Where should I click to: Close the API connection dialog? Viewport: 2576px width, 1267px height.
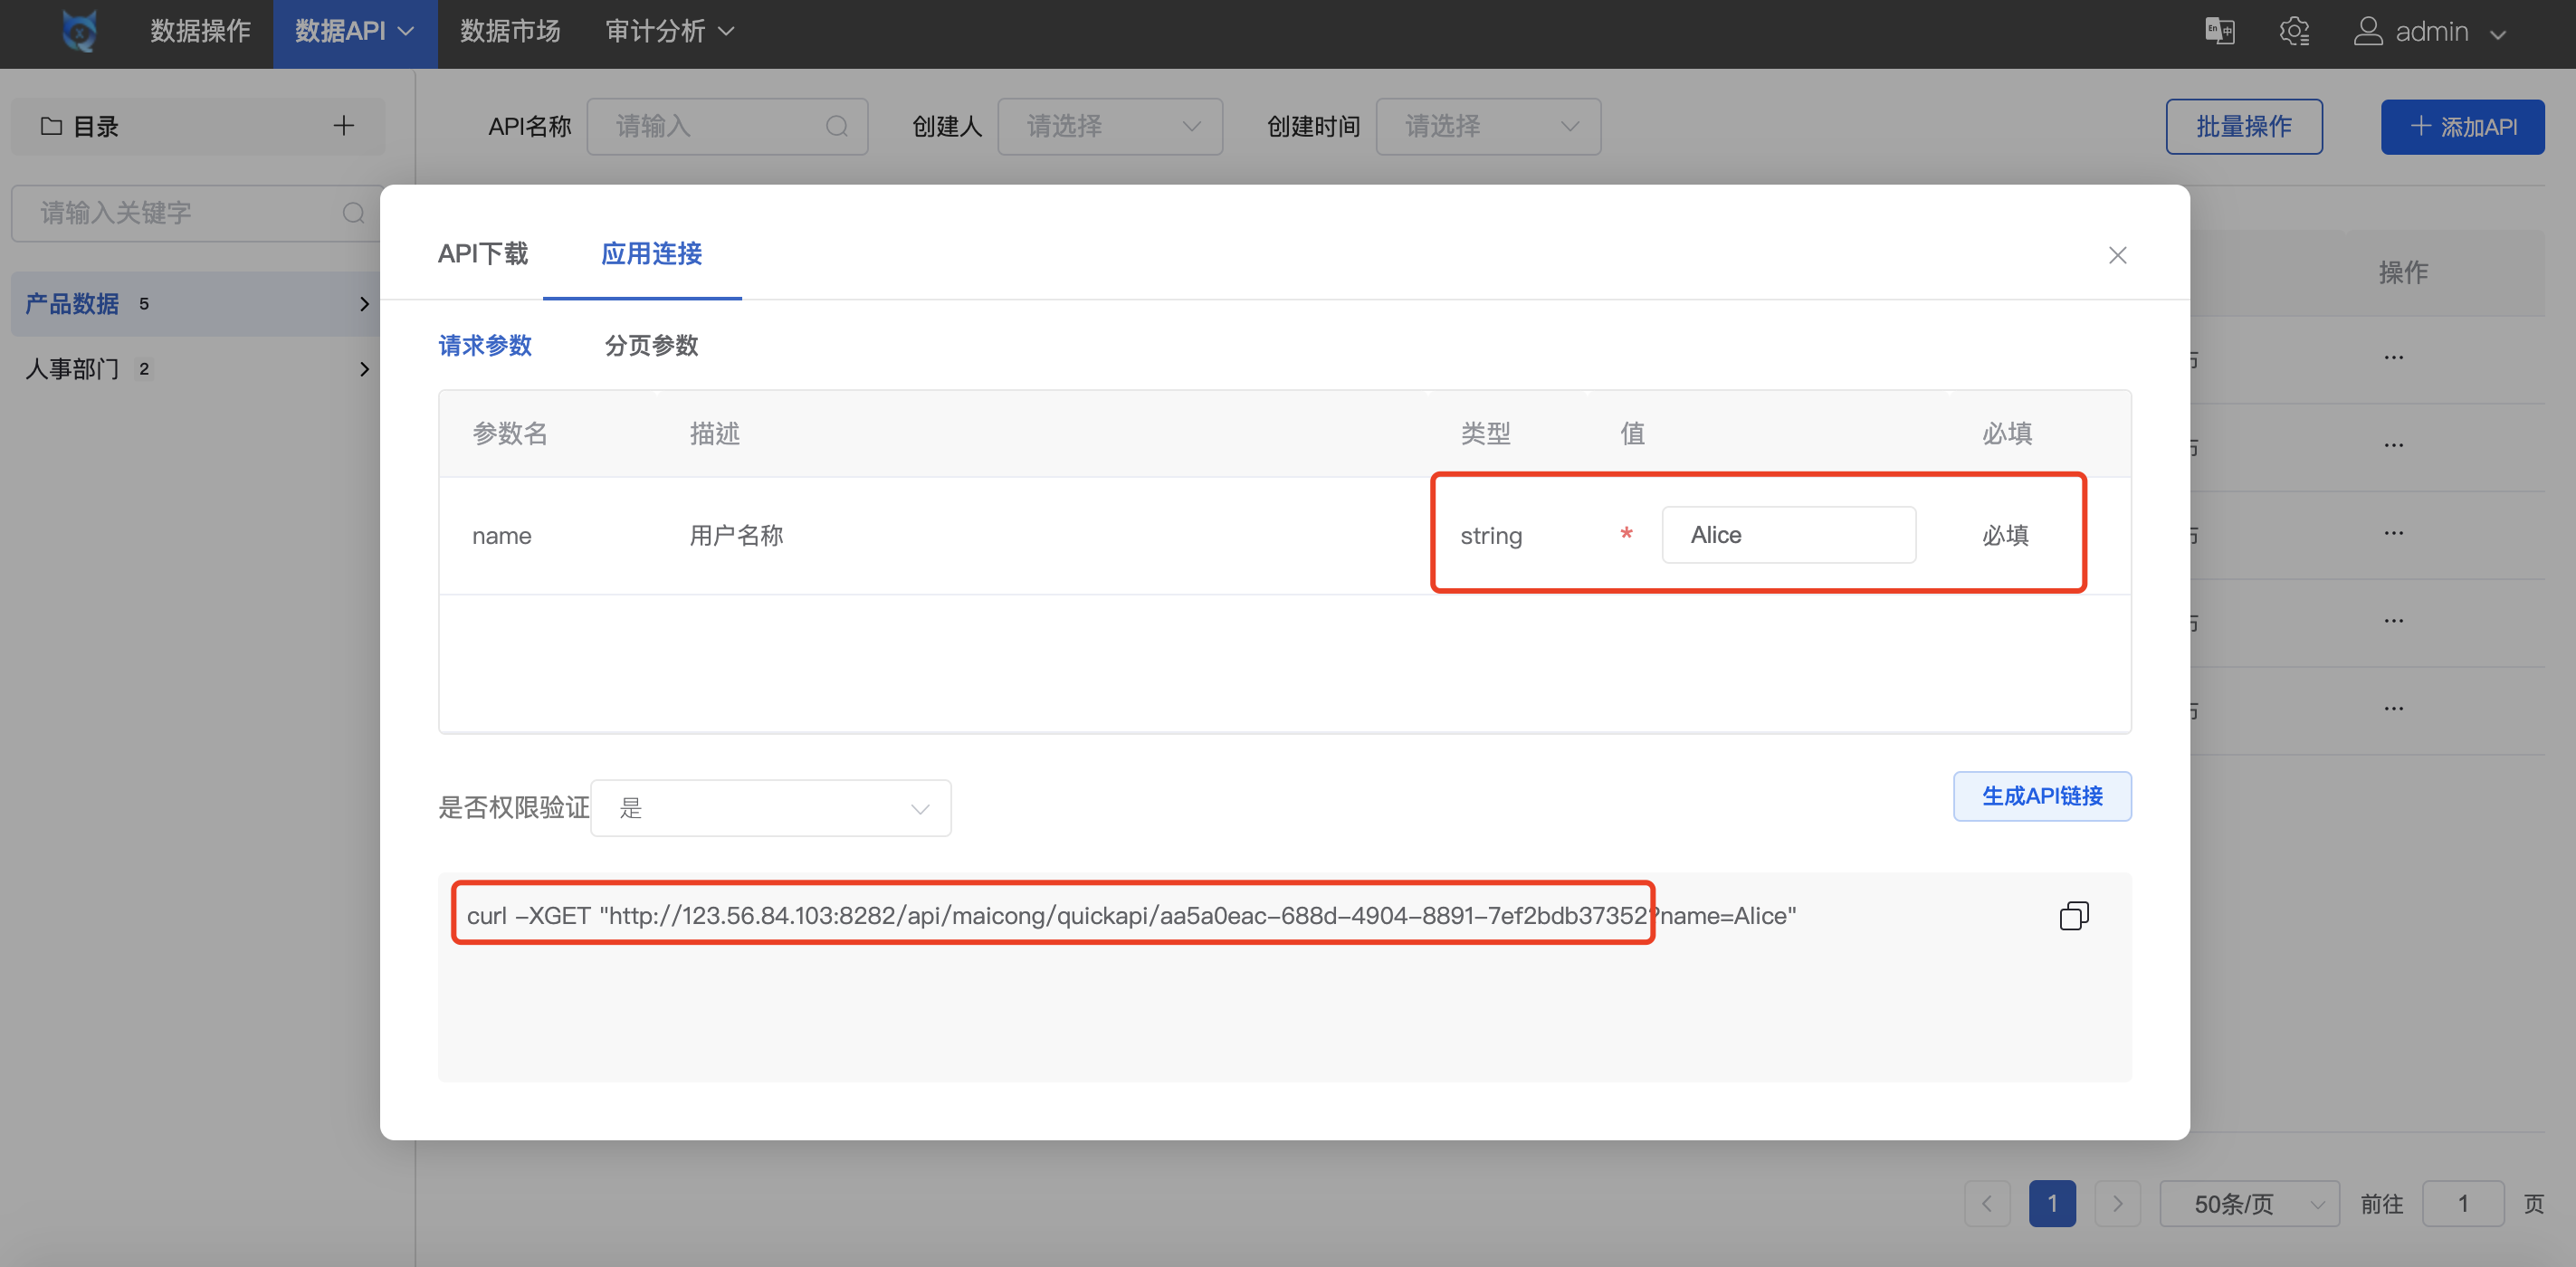coord(2116,255)
